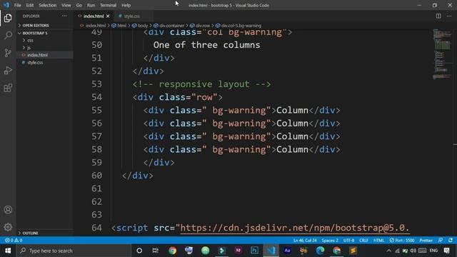Close the index.html editor tab
Screen dimensions: 457x257
[x=108, y=16]
